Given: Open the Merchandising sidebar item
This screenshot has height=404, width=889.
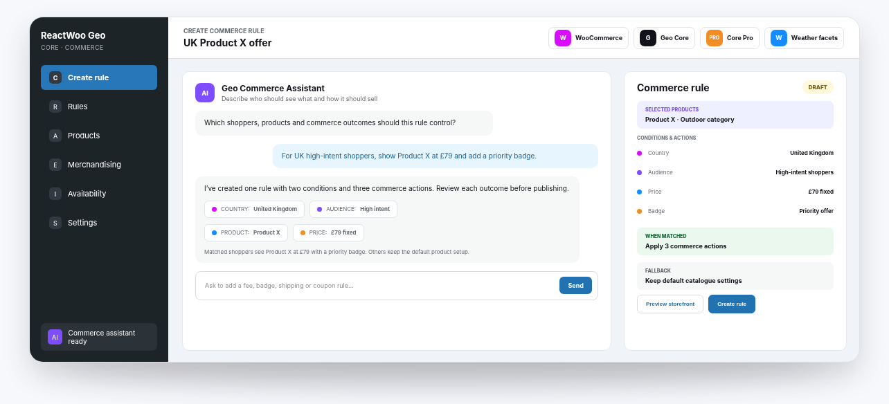Looking at the screenshot, I should pyautogui.click(x=99, y=165).
